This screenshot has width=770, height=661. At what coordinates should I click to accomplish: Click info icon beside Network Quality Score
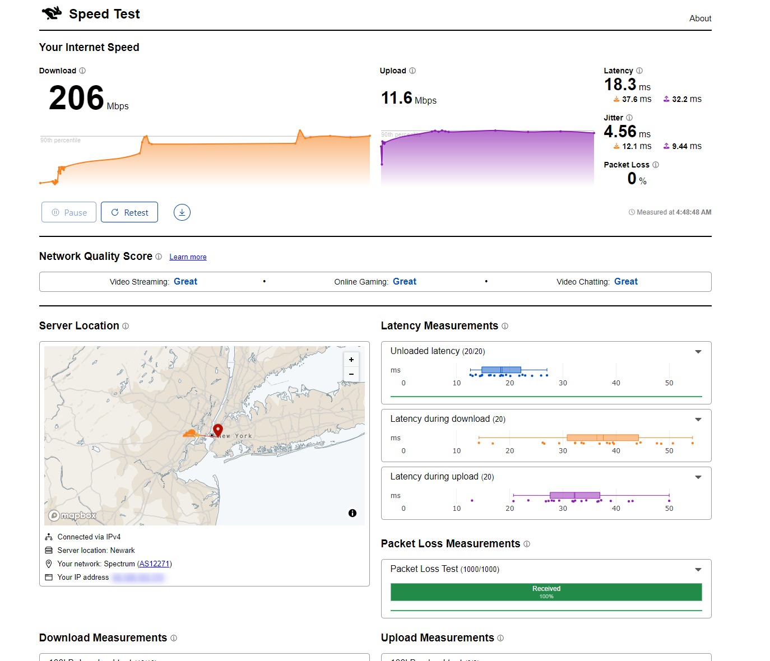pos(159,257)
